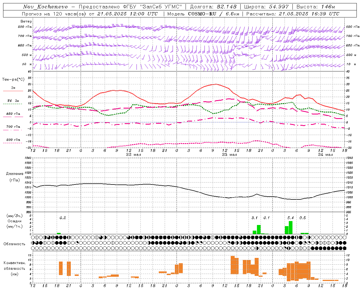
Task: Click the Высота: 146м value
Action: [316, 7]
